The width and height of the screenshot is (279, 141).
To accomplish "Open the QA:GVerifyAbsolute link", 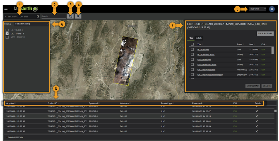I will (x=206, y=70).
